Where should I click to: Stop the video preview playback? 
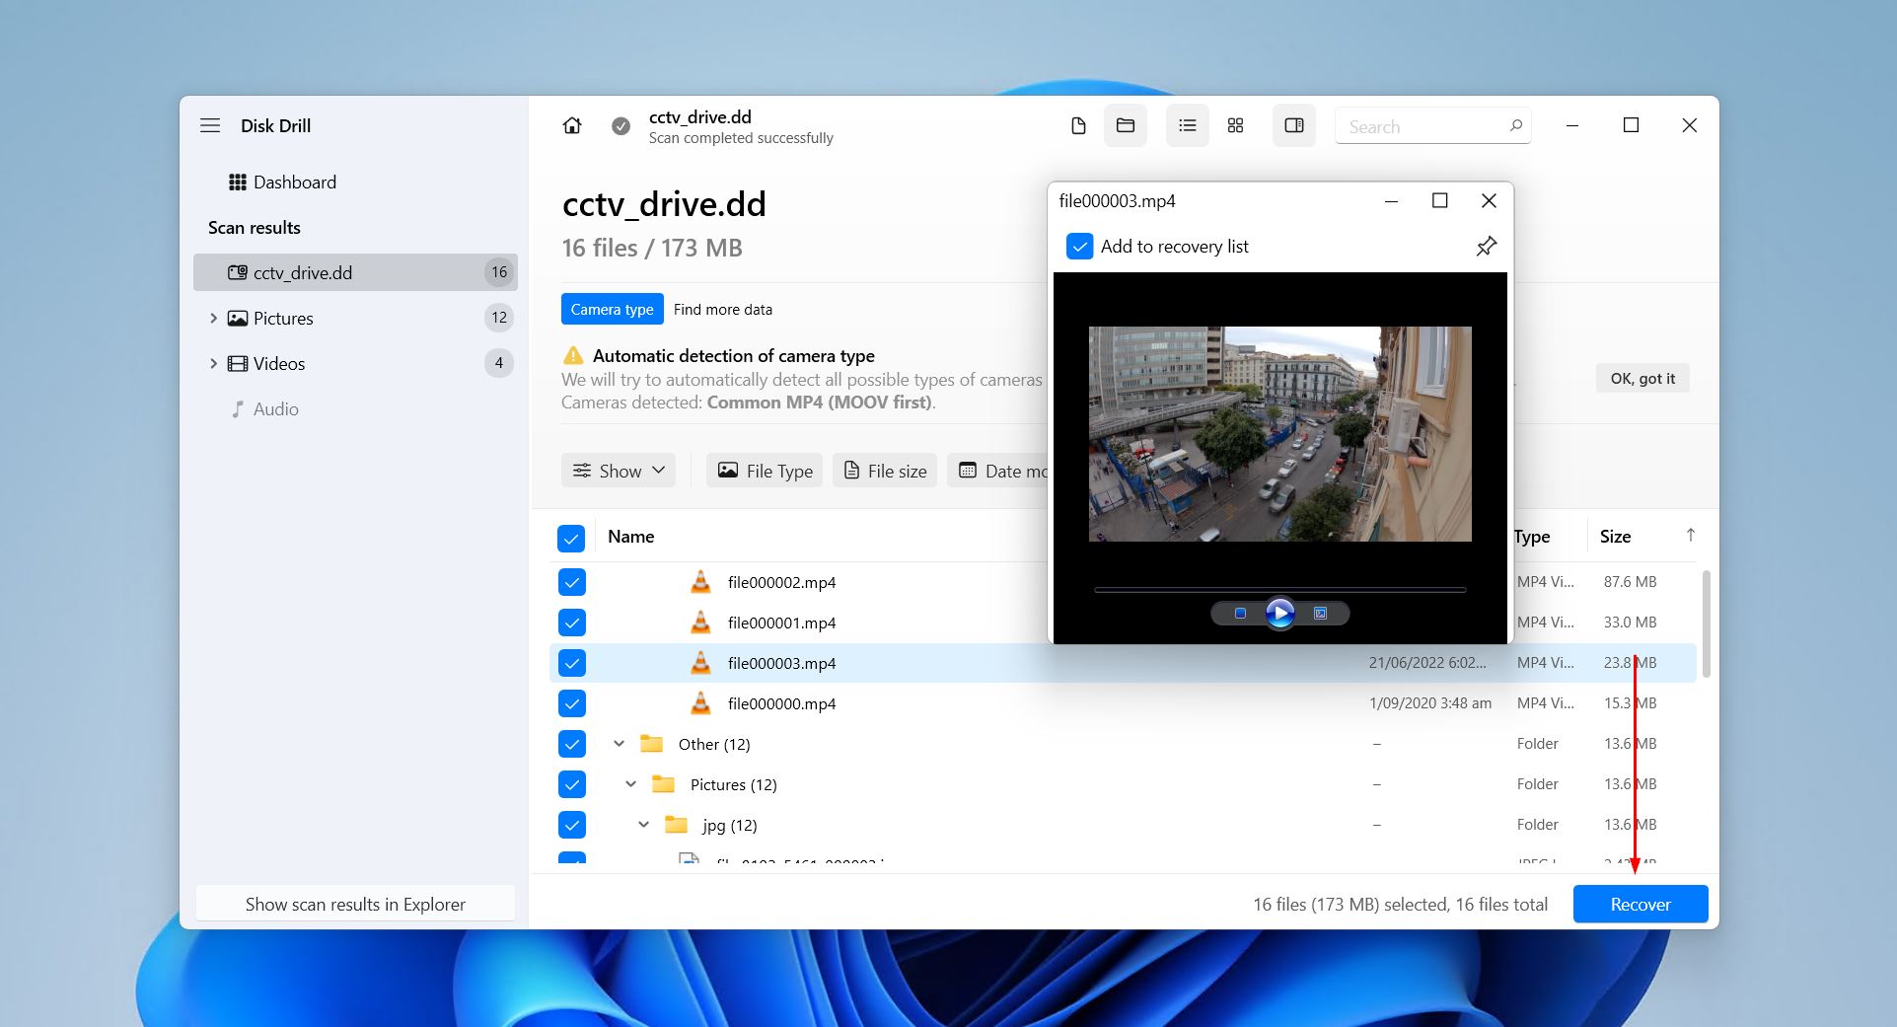click(x=1240, y=614)
